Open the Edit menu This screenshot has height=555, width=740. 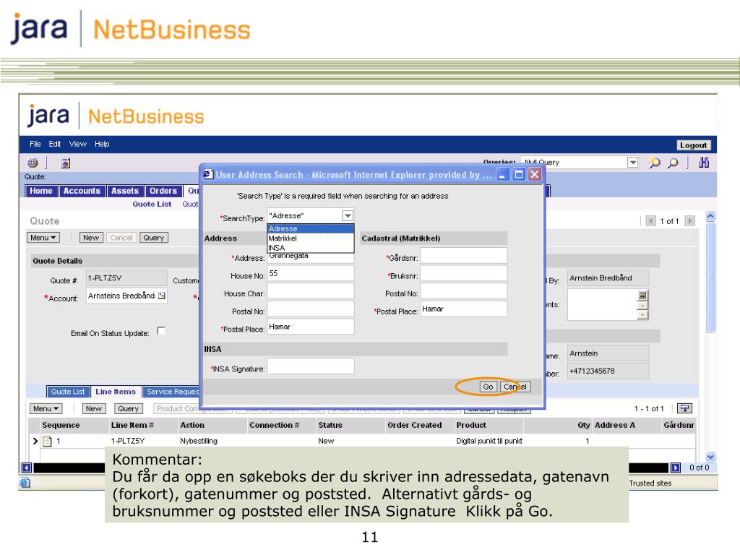55,144
